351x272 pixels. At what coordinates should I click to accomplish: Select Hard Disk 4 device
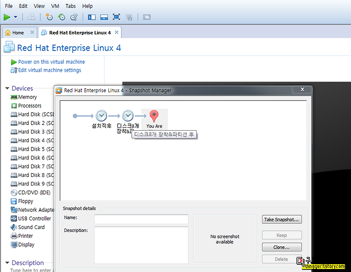click(x=32, y=140)
